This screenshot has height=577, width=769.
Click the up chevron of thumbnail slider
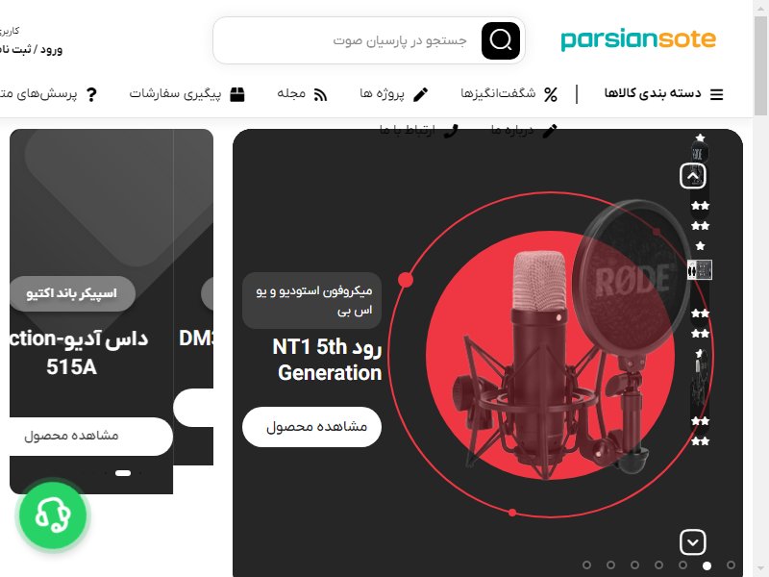coord(692,176)
